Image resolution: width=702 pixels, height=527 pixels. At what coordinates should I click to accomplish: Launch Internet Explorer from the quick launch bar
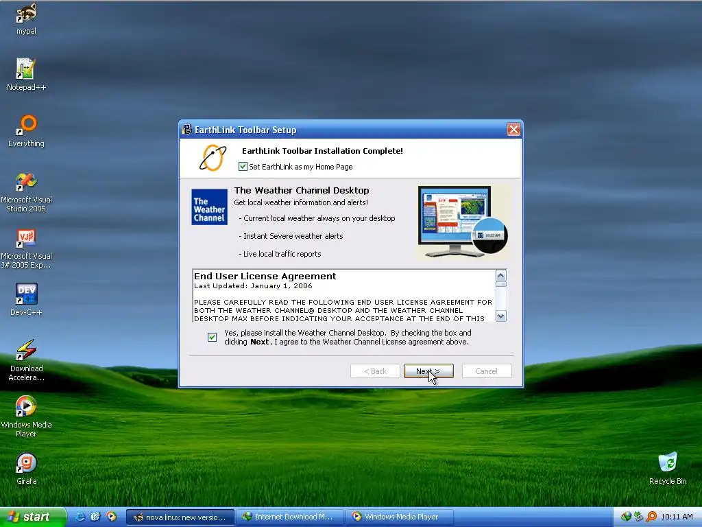(x=80, y=517)
